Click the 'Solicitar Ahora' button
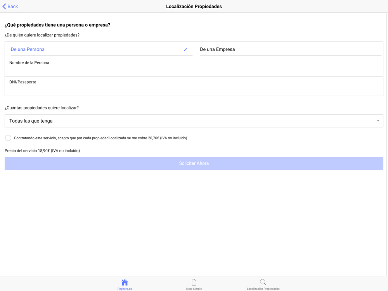Image resolution: width=388 pixels, height=291 pixels. (x=194, y=163)
